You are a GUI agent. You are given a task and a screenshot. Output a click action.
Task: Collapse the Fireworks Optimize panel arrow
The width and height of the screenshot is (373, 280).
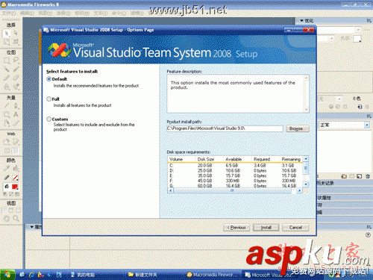tap(301, 21)
